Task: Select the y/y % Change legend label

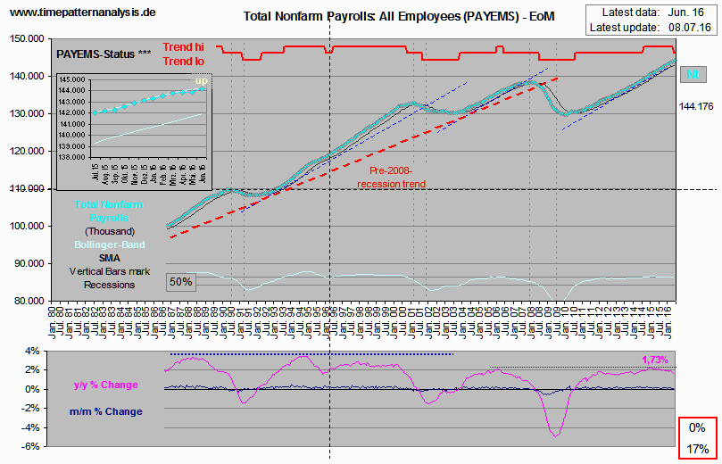Action: click(x=105, y=385)
